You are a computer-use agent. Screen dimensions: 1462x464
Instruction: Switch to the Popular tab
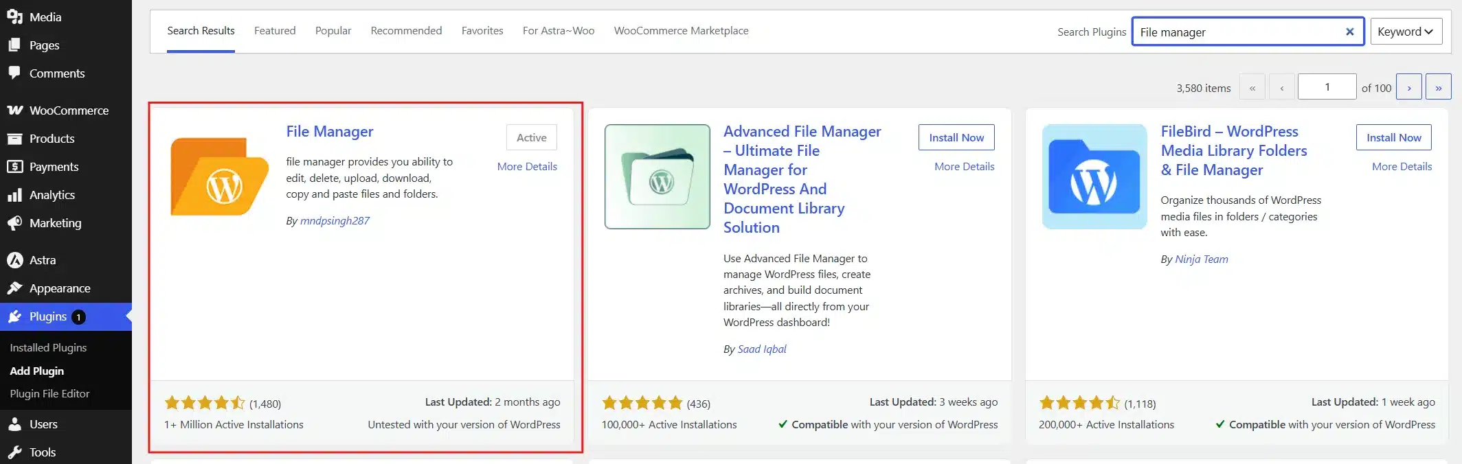coord(333,31)
